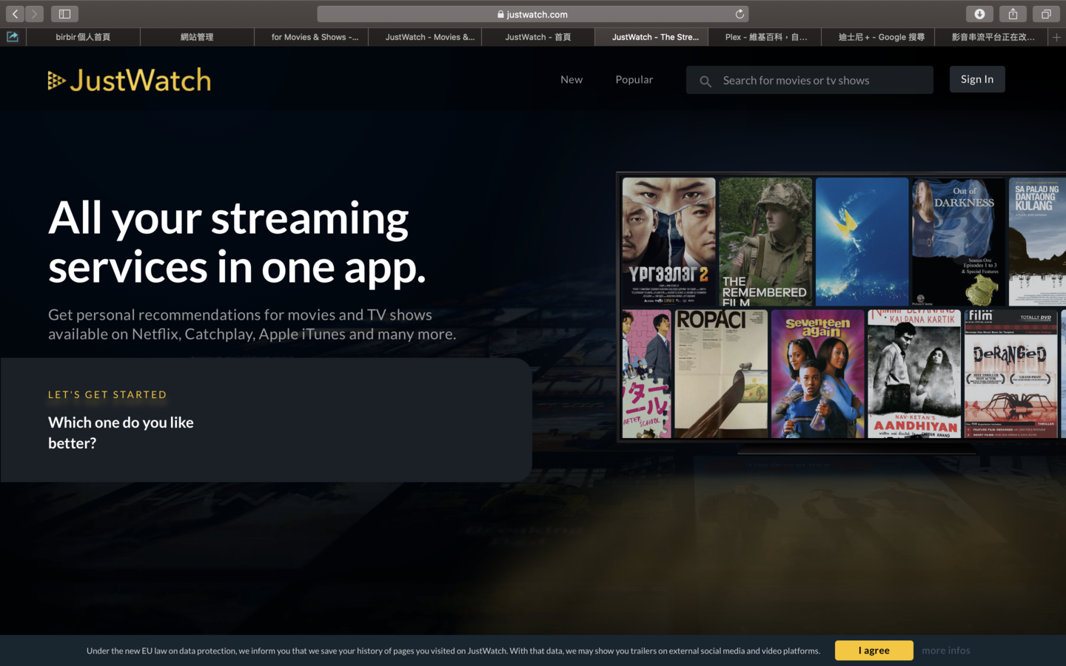Click the pinned tab icon at far left

pyautogui.click(x=13, y=37)
